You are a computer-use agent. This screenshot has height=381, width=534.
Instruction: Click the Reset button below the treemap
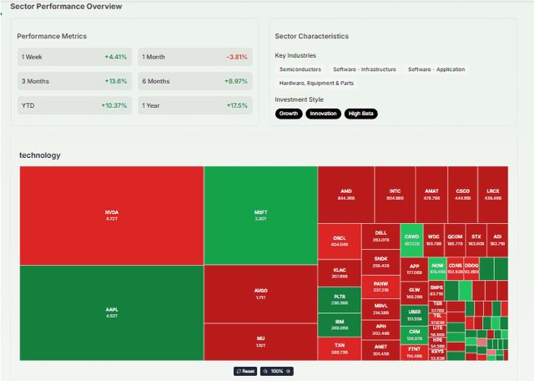(245, 371)
